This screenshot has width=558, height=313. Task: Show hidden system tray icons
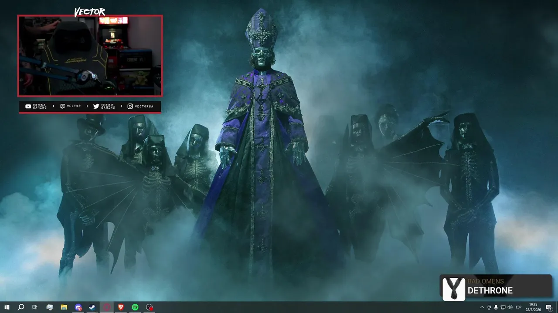(482, 307)
